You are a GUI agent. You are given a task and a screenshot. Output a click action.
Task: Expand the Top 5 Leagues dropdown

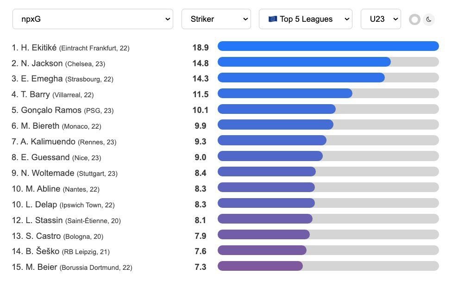coord(305,19)
